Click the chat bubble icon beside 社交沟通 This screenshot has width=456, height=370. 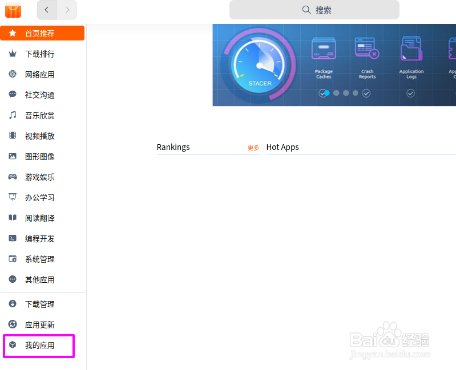point(13,95)
